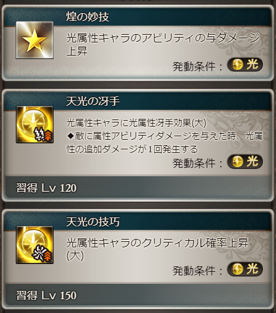The height and width of the screenshot is (313, 276).
Task: Click the additional damage ◆ note text
Action: [x=165, y=143]
